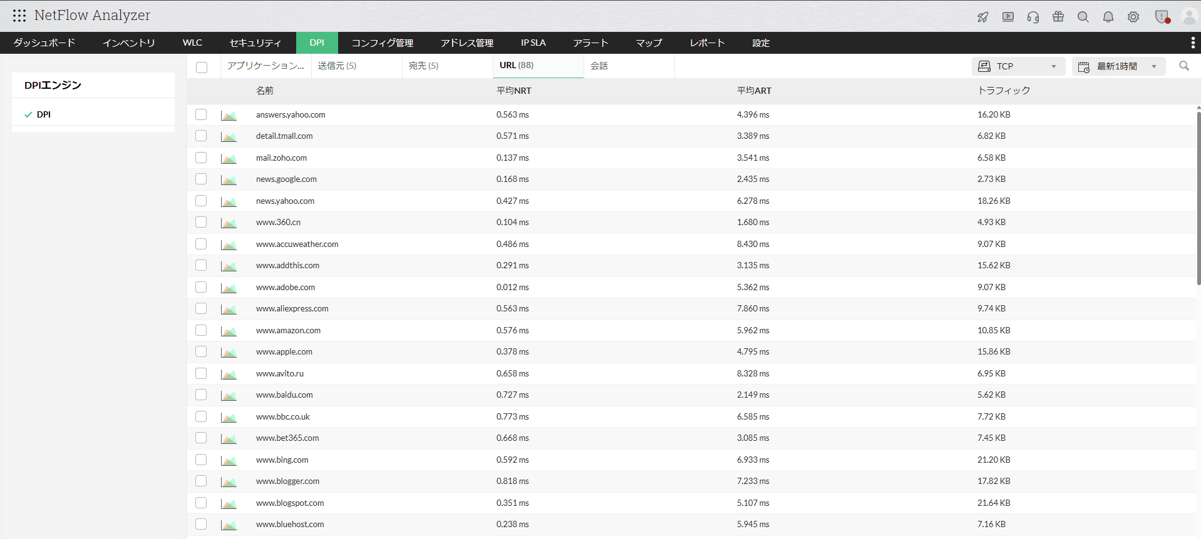Open the コンフィグ管理 menu
1201x539 pixels.
click(x=382, y=43)
